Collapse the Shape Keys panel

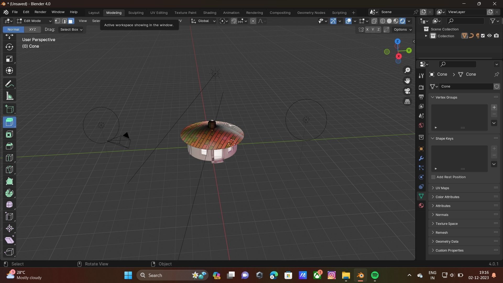coord(433,138)
